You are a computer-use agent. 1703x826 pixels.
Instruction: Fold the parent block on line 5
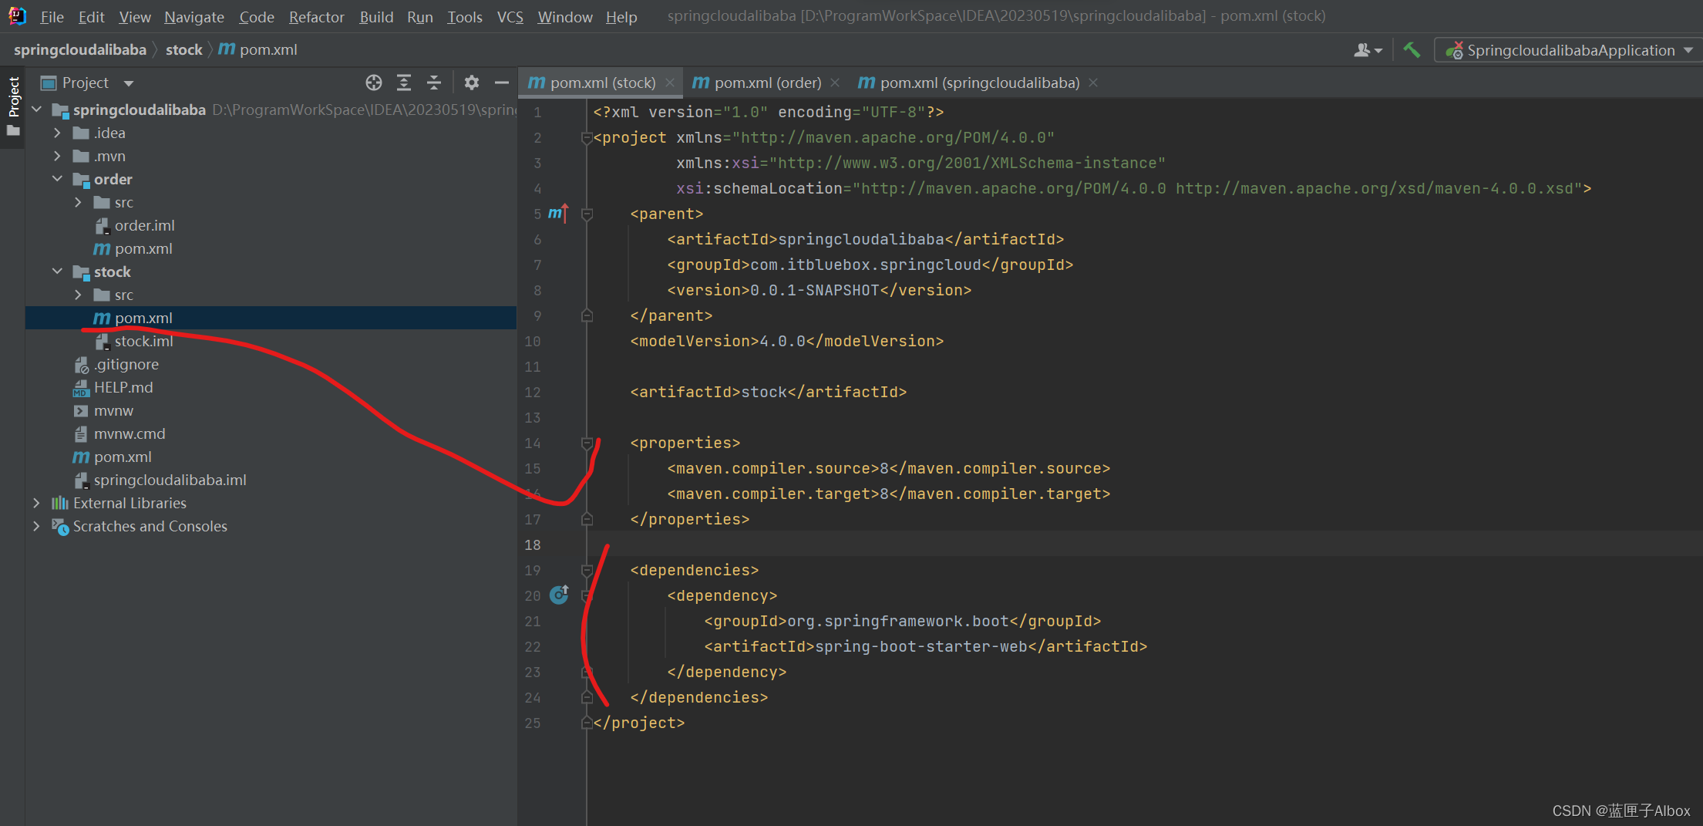[587, 214]
